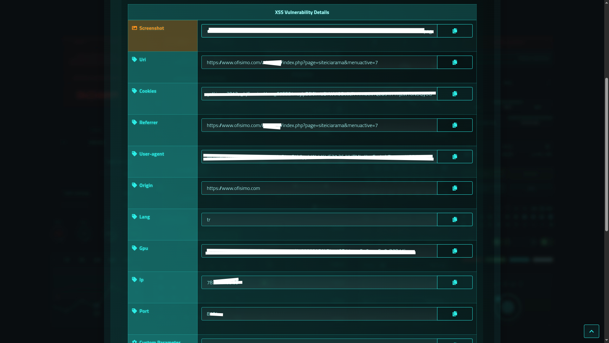This screenshot has height=343, width=609.
Task: Copy the Ip value
Action: pyautogui.click(x=455, y=282)
